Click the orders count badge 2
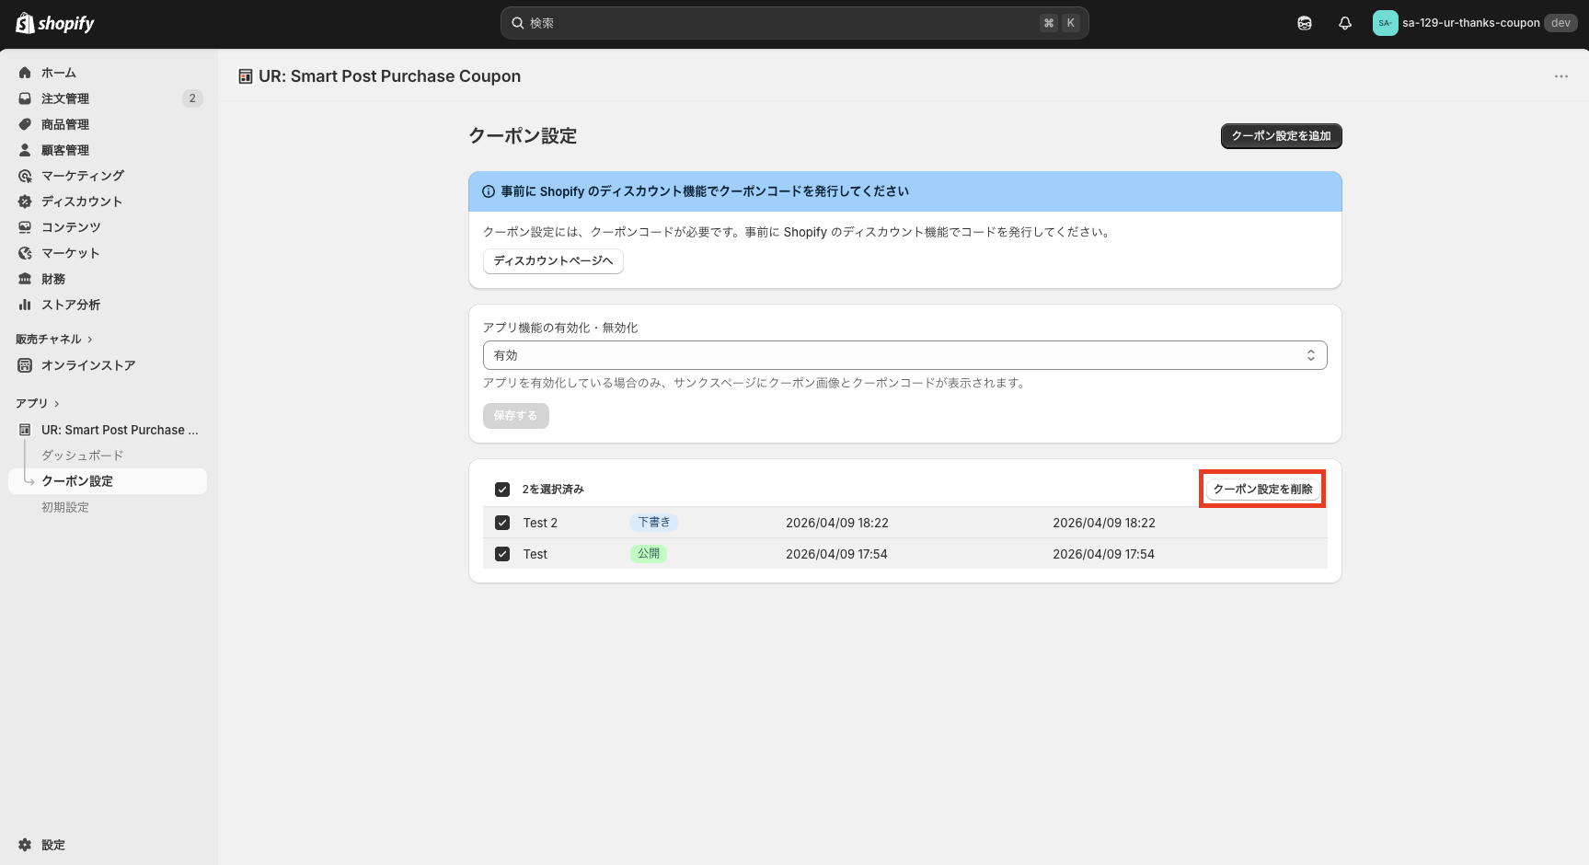1589x865 pixels. pyautogui.click(x=192, y=98)
